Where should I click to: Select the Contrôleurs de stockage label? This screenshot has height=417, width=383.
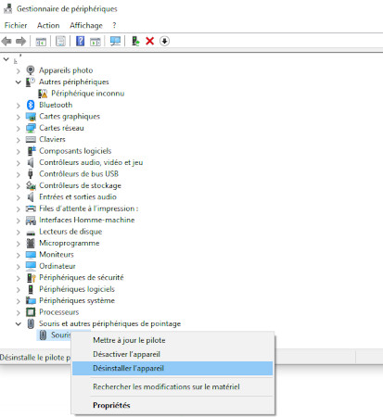[x=80, y=185]
